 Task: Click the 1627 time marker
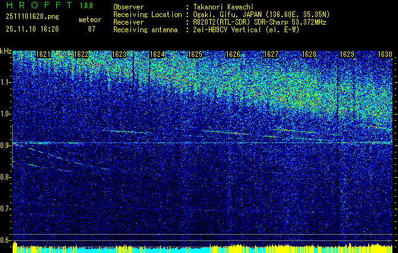tap(271, 54)
